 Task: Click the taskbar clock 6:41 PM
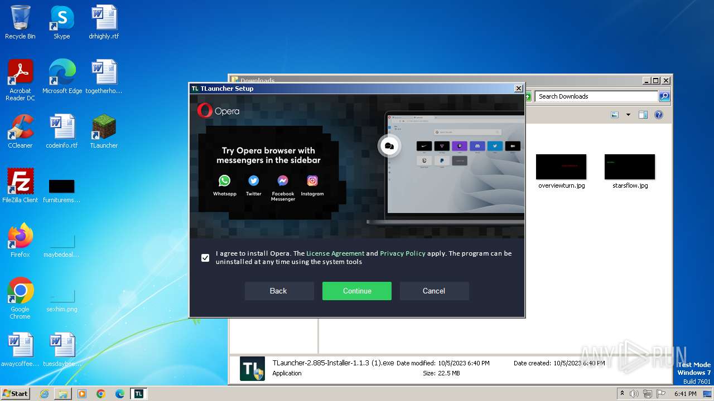click(x=685, y=394)
